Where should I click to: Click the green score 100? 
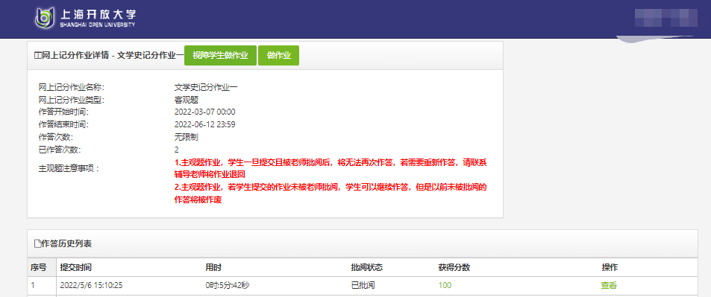coord(445,286)
